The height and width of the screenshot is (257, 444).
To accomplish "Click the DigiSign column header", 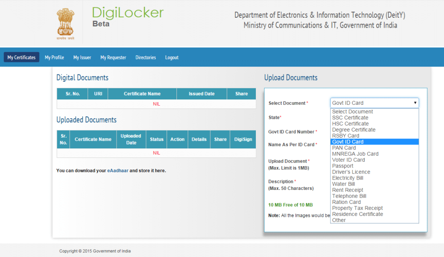I will [x=243, y=139].
